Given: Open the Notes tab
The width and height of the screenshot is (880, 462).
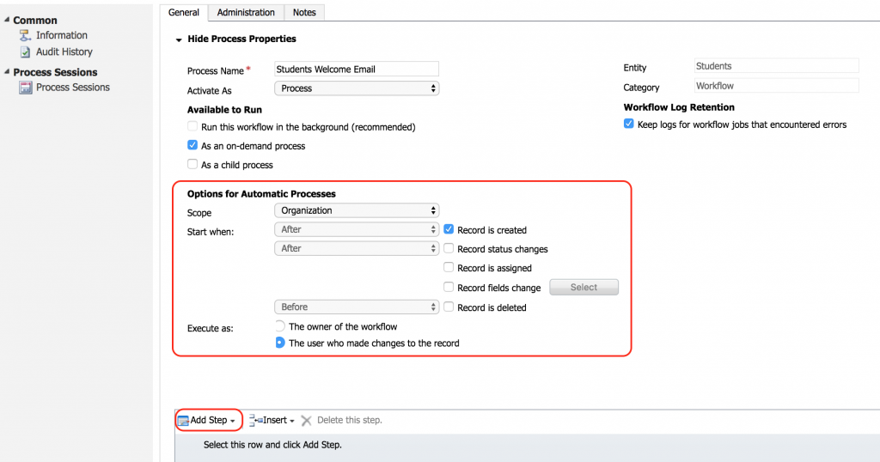Looking at the screenshot, I should coord(304,13).
